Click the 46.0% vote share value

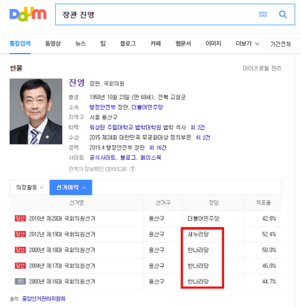(269, 266)
